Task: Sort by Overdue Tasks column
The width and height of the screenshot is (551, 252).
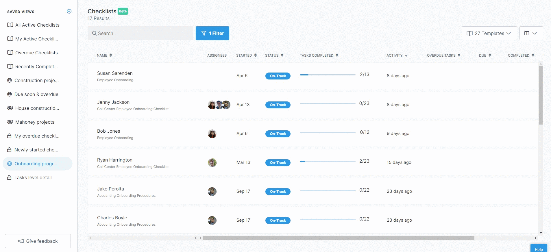Action: pos(459,55)
